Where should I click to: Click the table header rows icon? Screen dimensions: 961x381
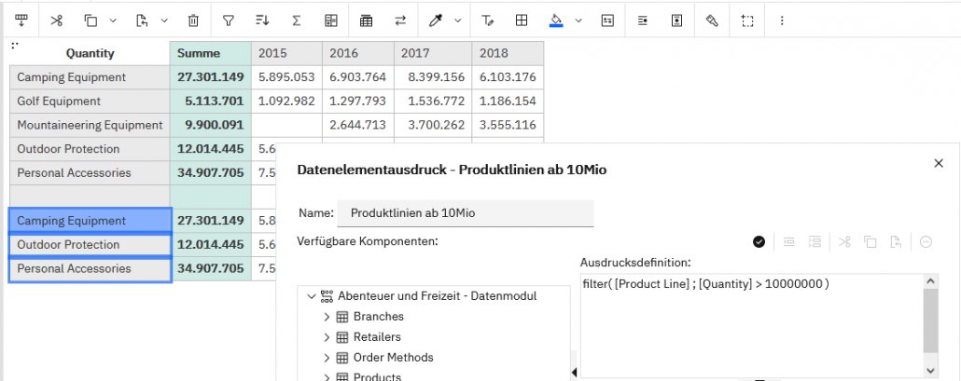tap(366, 20)
